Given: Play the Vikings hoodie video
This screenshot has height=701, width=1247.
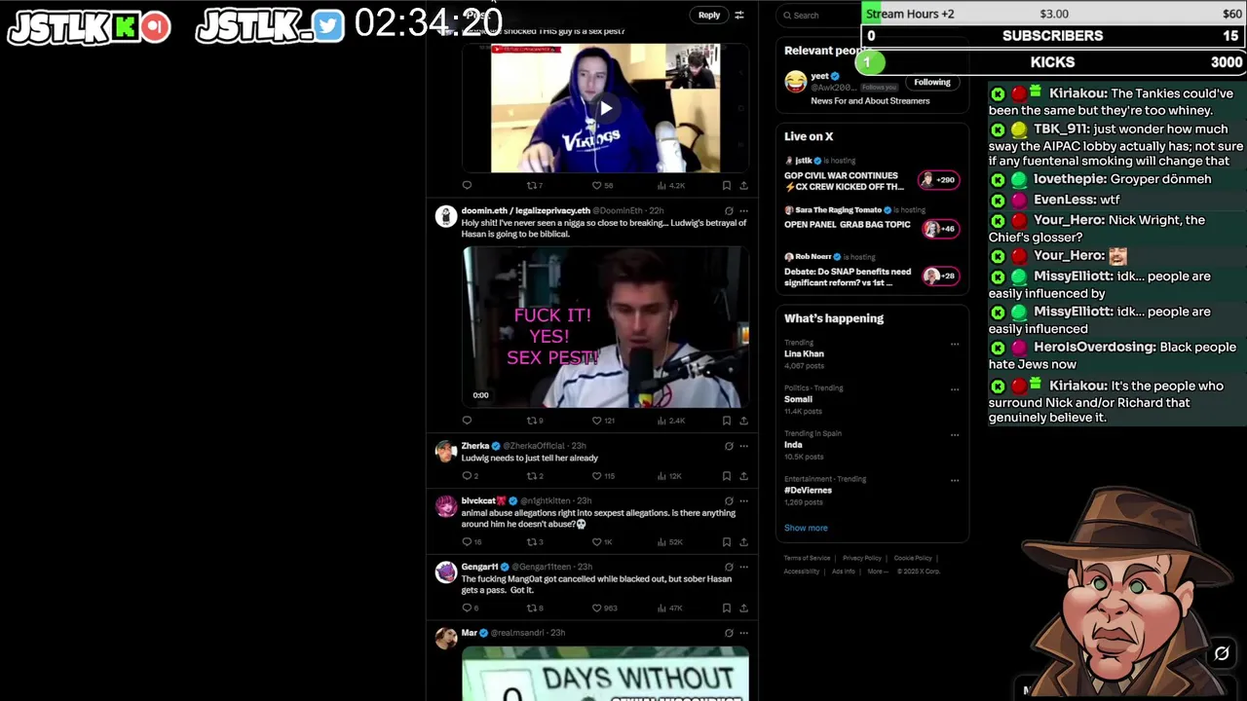Looking at the screenshot, I should tap(605, 108).
